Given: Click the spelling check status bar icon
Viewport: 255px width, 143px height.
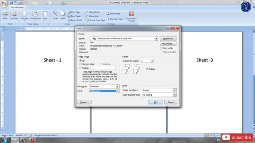Looking at the screenshot, I should [31, 135].
